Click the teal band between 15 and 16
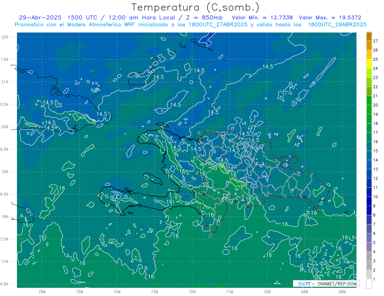This screenshot has width=384, height=296. click(369, 146)
